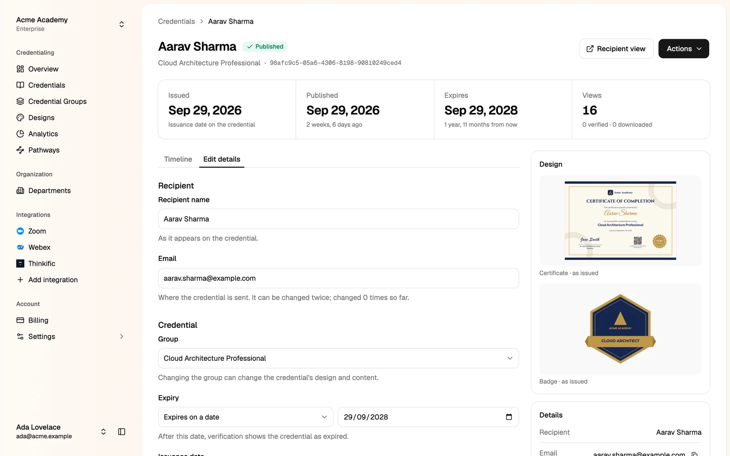Toggle sidebar panel collapse icon
The image size is (730, 456).
tap(122, 431)
